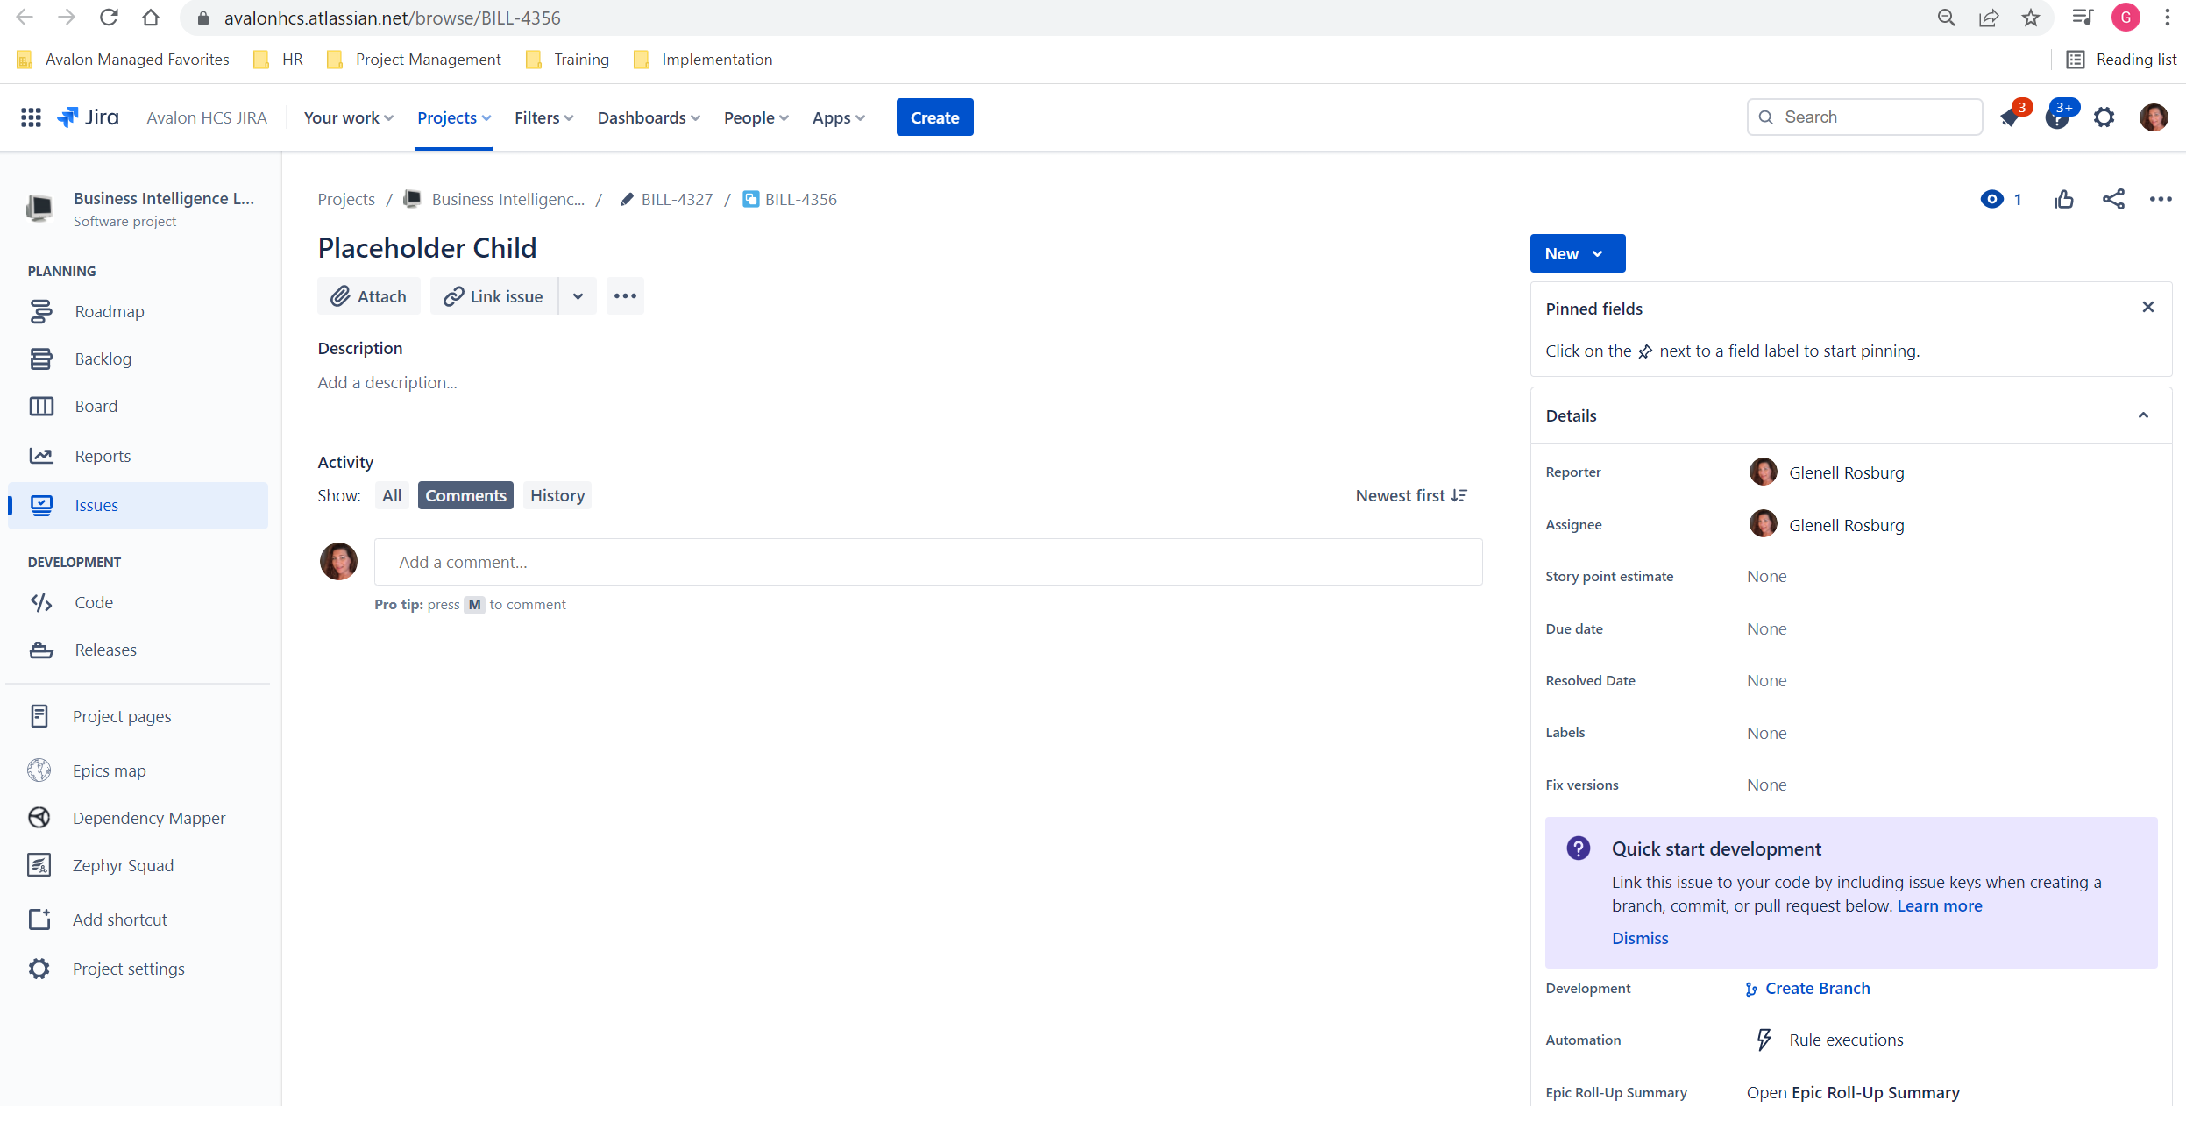This screenshot has width=2186, height=1136.
Task: Show All activity filter
Action: coord(391,496)
